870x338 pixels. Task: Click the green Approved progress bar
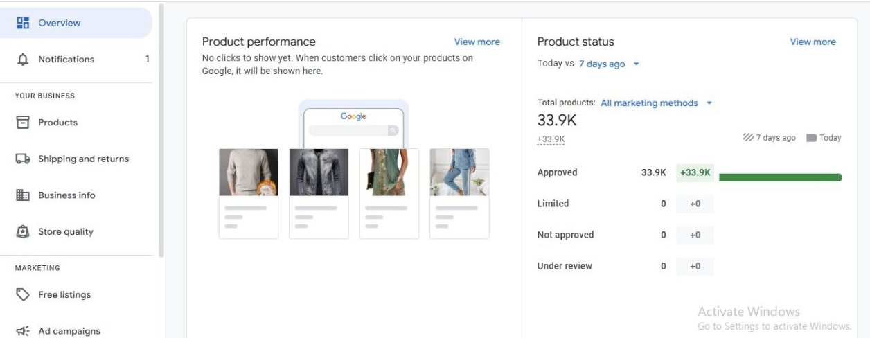pyautogui.click(x=780, y=178)
